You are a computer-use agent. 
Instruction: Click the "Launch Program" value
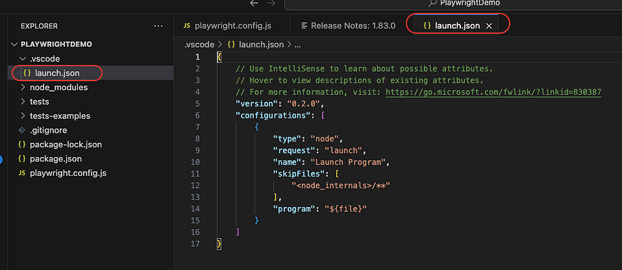click(349, 162)
